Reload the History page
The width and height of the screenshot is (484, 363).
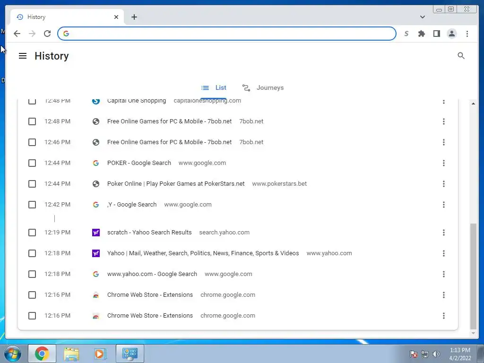coord(47,34)
